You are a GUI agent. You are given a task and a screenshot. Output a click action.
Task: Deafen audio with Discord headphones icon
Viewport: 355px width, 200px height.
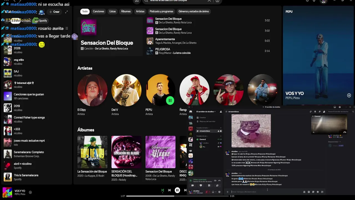point(213,192)
